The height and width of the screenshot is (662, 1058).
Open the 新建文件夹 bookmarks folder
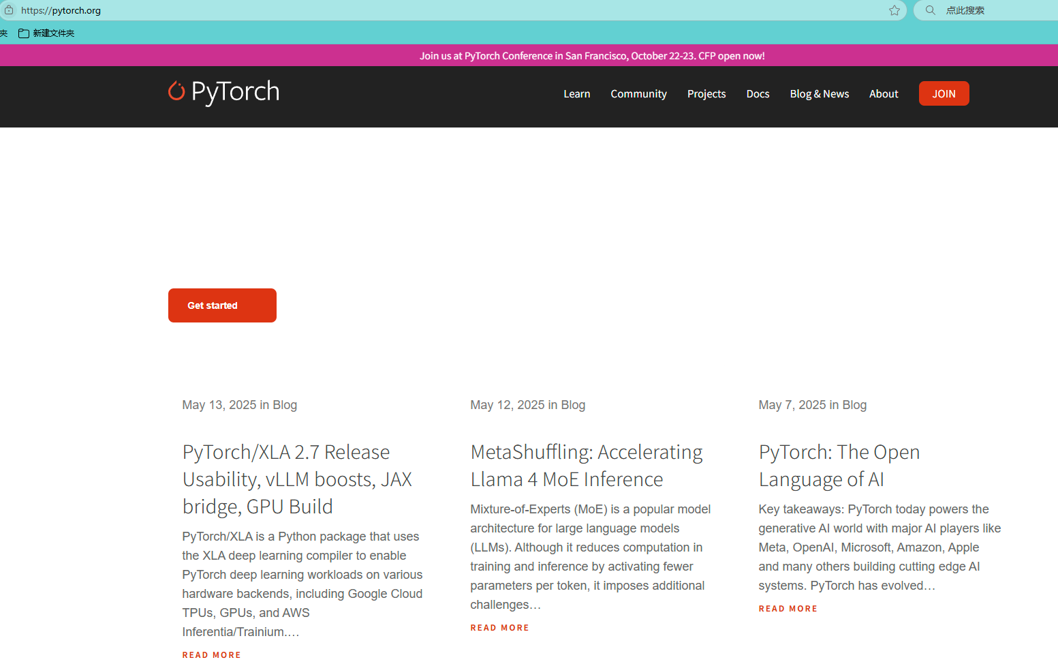[x=46, y=33]
